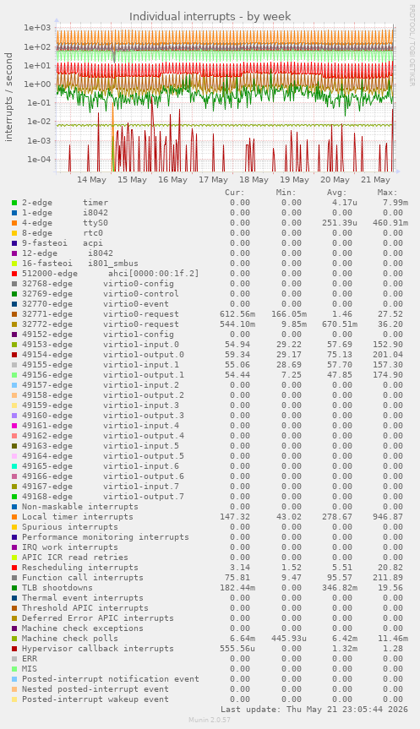Click the red Rescheduling interrupts color square

[x=14, y=567]
